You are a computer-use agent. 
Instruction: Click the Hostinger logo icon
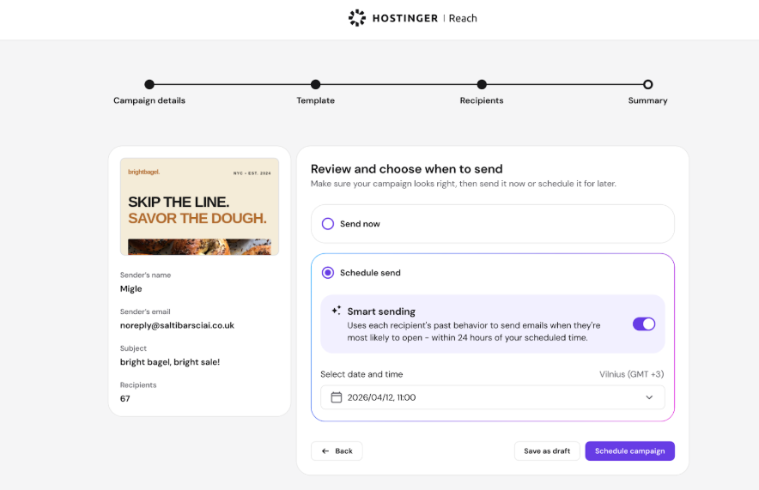click(x=356, y=18)
